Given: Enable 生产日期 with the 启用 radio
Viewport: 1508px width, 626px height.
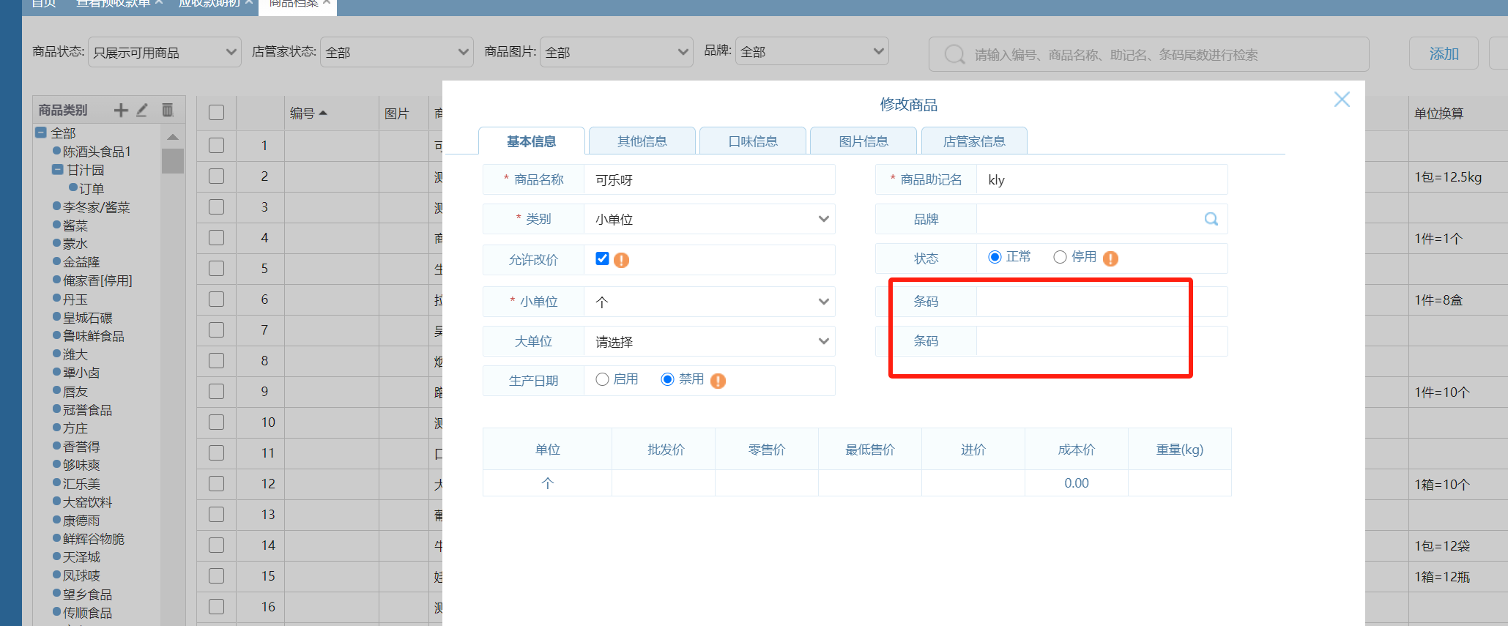Looking at the screenshot, I should tap(602, 379).
